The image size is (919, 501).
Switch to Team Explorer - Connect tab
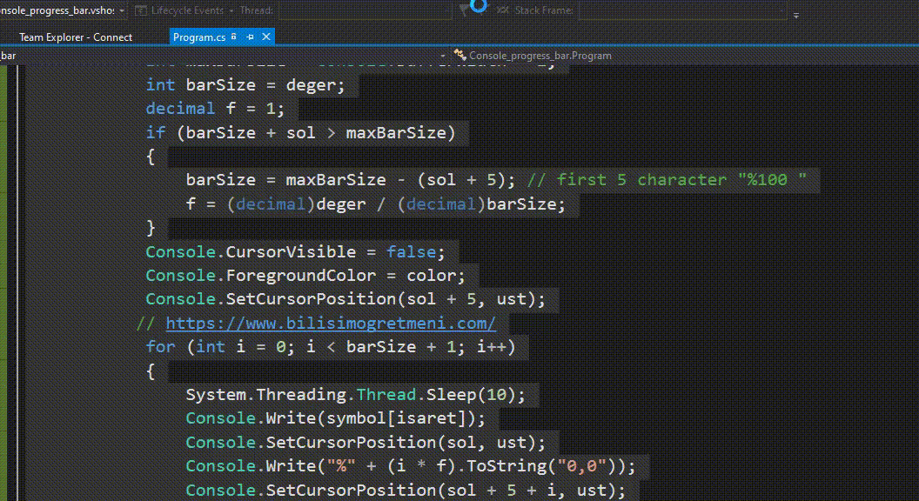point(76,37)
